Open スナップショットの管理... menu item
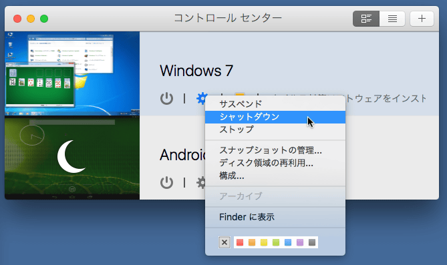Image resolution: width=447 pixels, height=265 pixels. [x=275, y=150]
